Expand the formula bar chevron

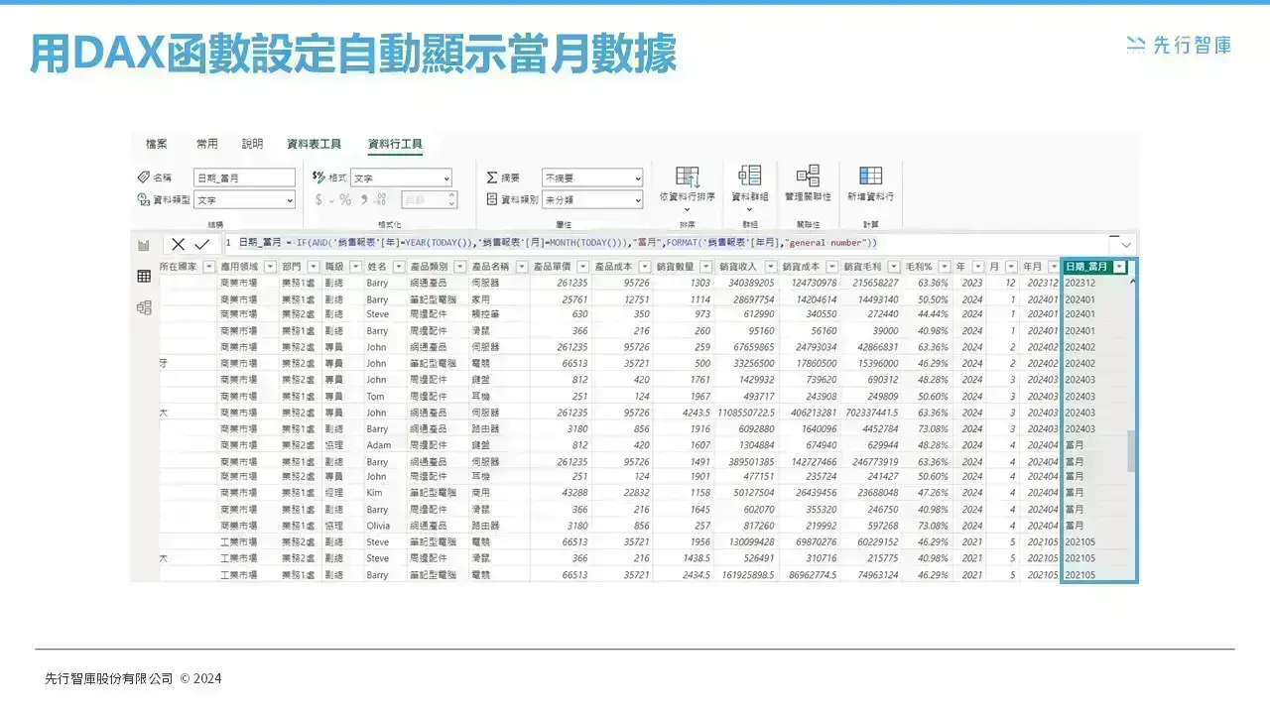(1126, 244)
